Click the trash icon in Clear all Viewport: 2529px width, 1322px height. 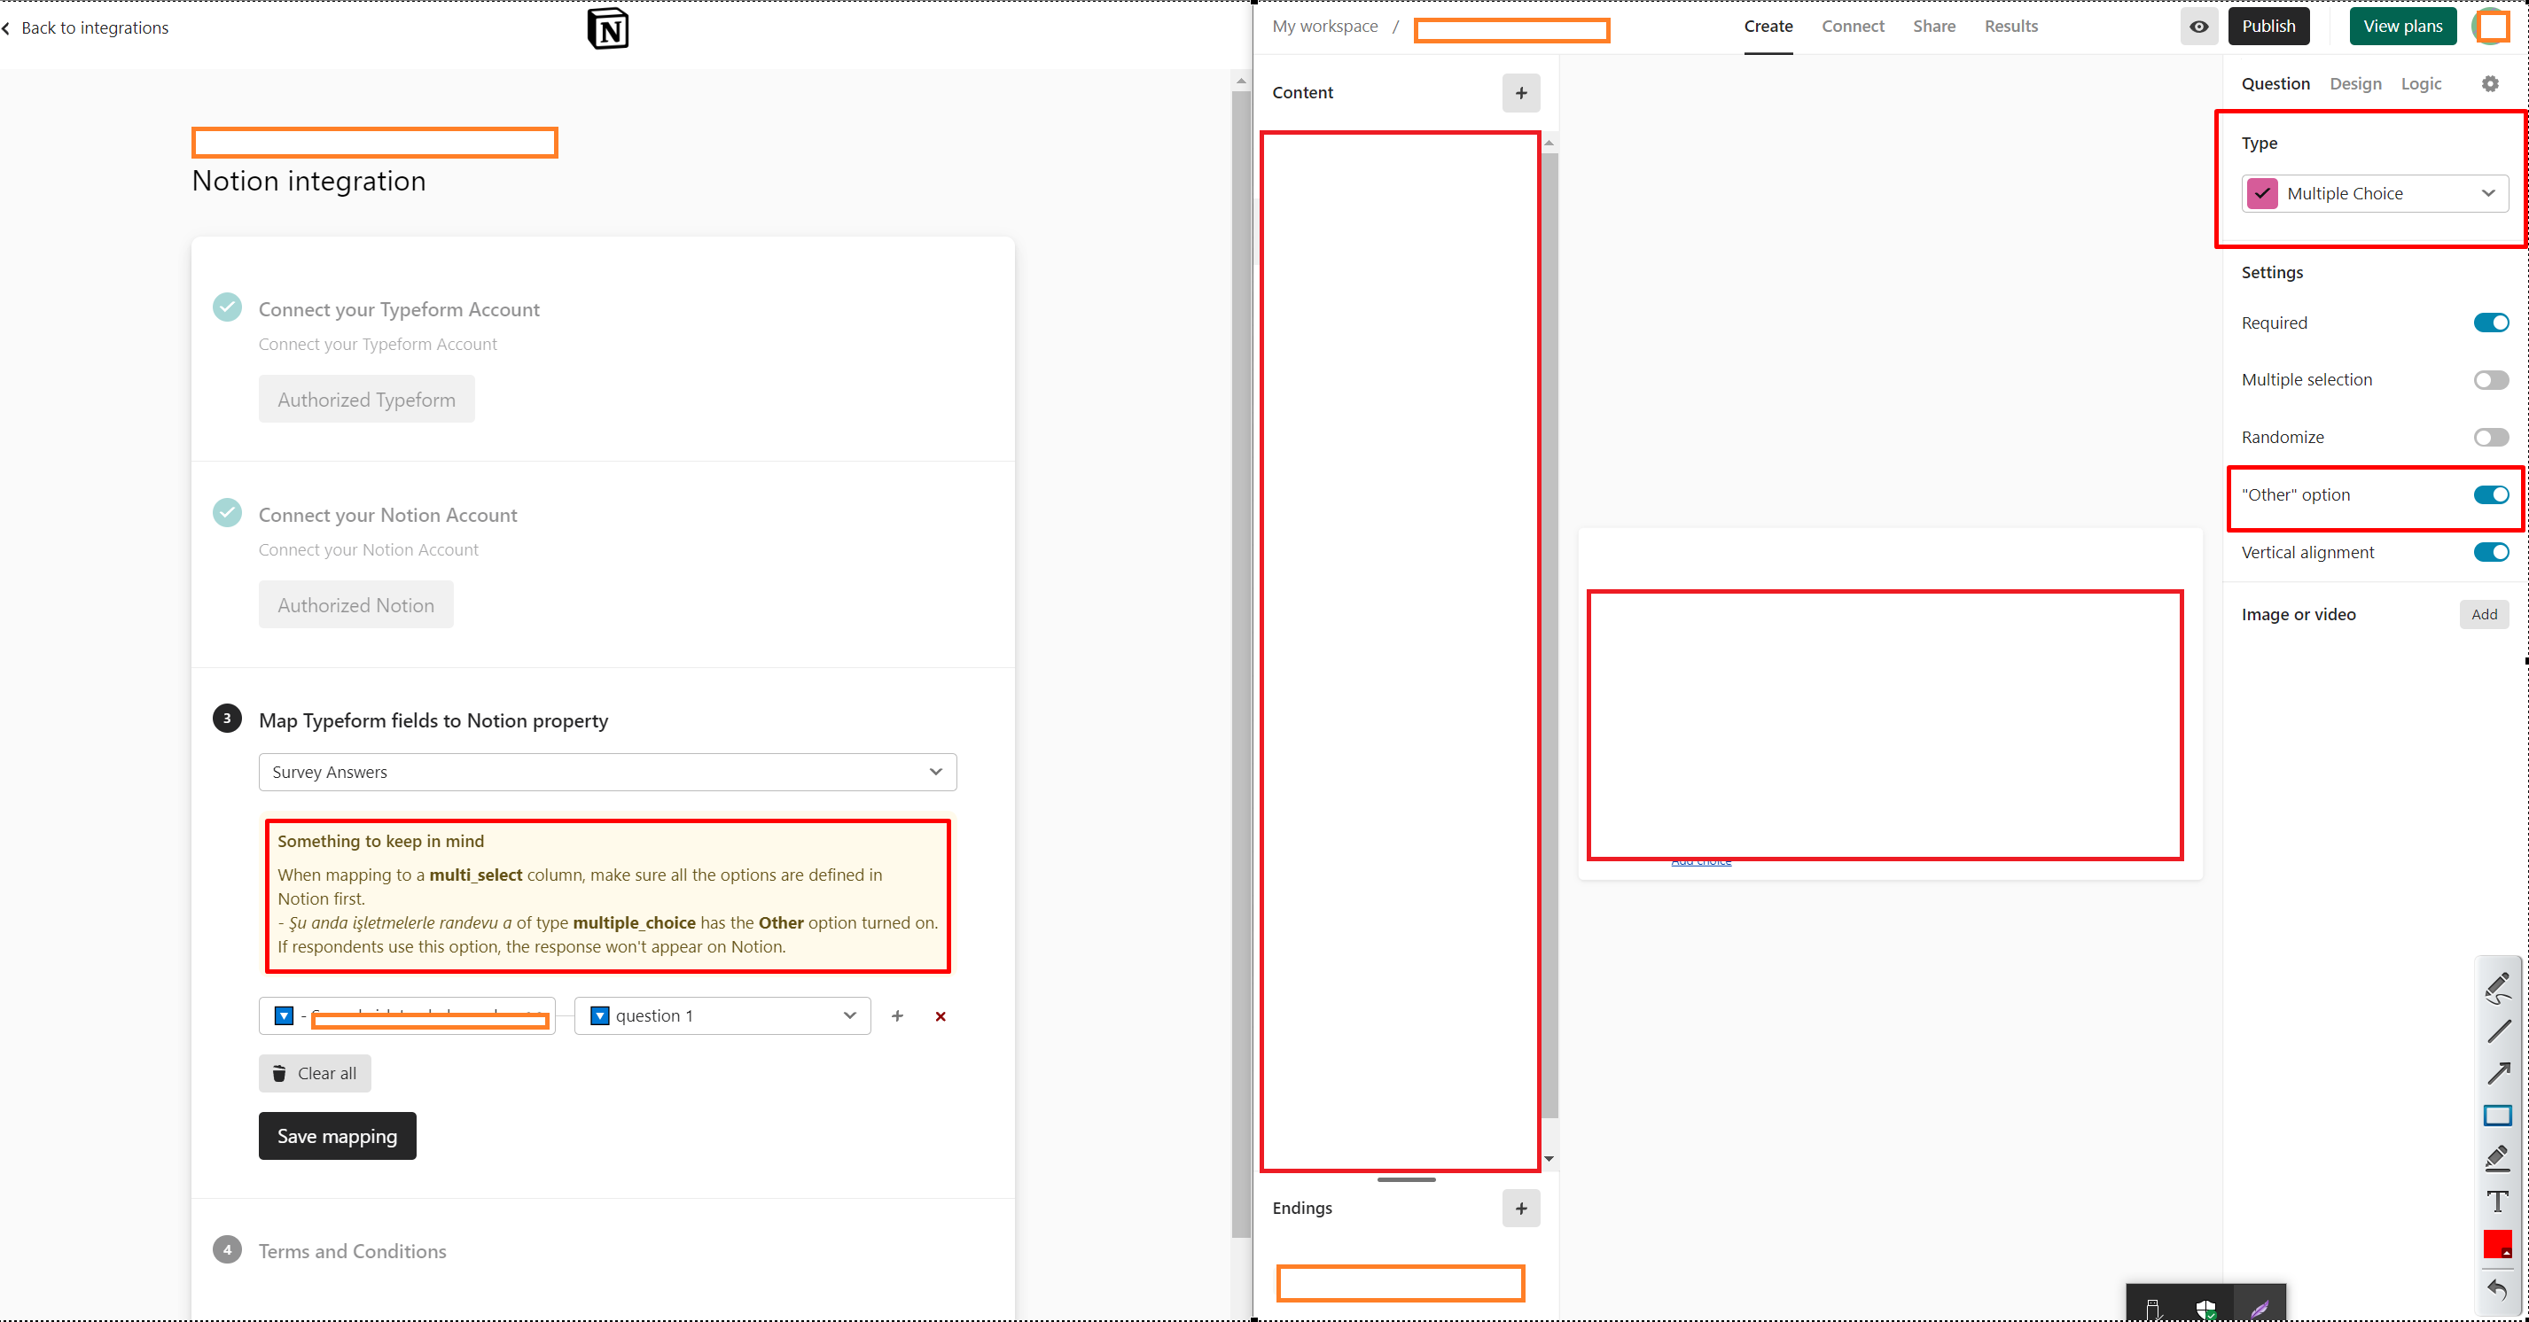point(279,1073)
